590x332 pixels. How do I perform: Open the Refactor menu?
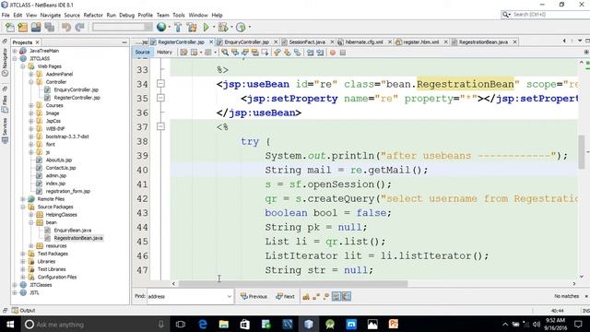93,15
